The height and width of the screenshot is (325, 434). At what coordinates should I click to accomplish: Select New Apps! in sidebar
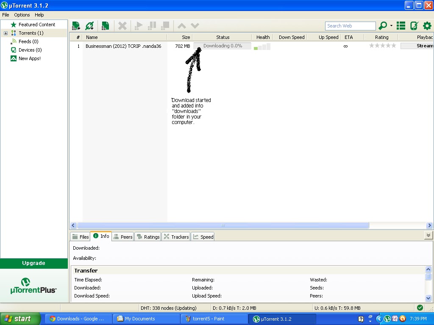[x=30, y=58]
